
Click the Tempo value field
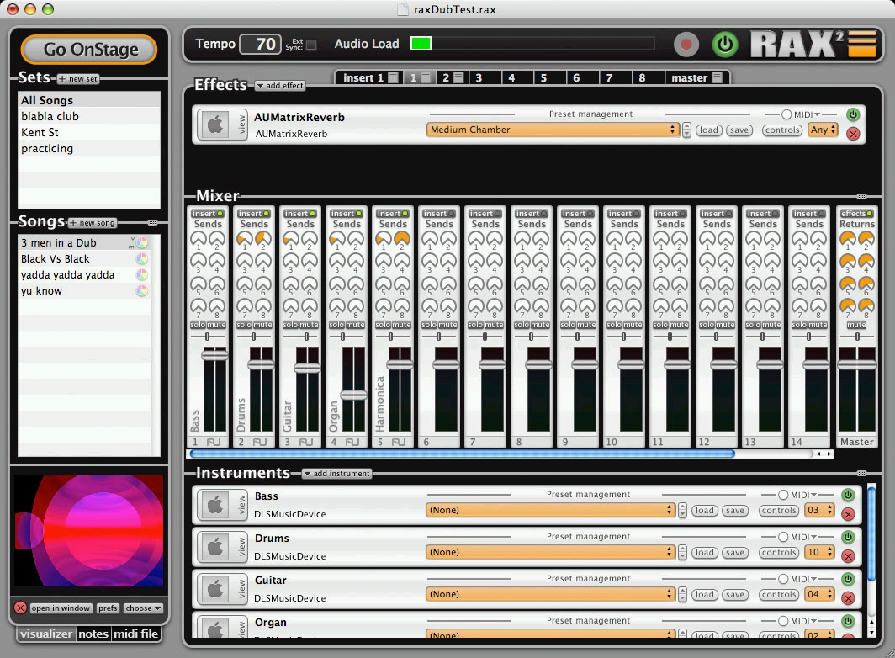click(x=261, y=44)
